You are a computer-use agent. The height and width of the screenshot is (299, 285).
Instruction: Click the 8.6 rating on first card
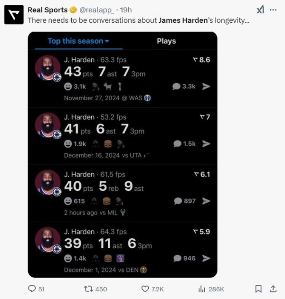click(x=201, y=60)
